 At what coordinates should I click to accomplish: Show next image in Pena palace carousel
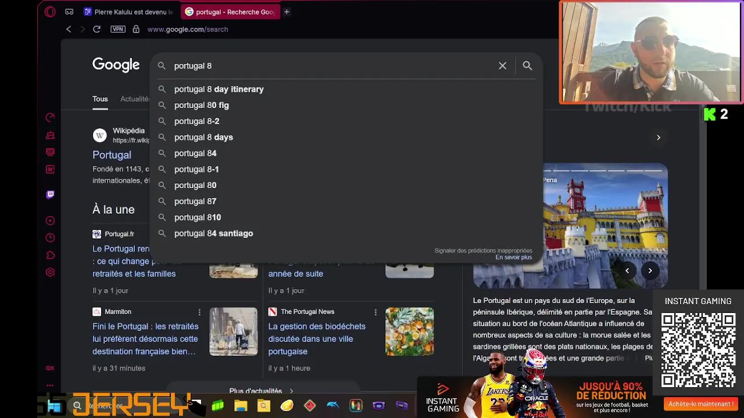click(650, 271)
